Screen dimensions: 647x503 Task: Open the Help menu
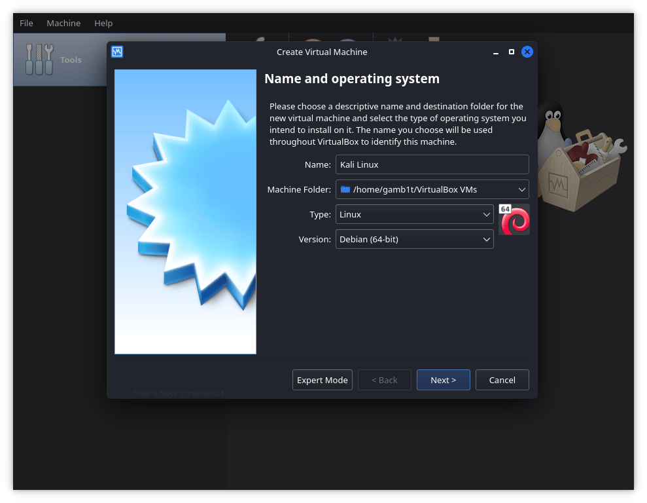pyautogui.click(x=103, y=23)
